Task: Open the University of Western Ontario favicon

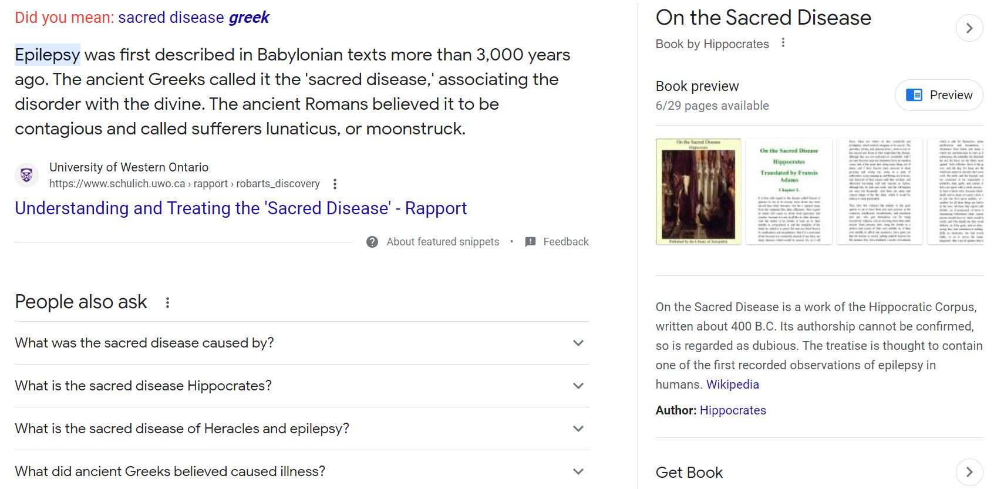Action: 26,175
